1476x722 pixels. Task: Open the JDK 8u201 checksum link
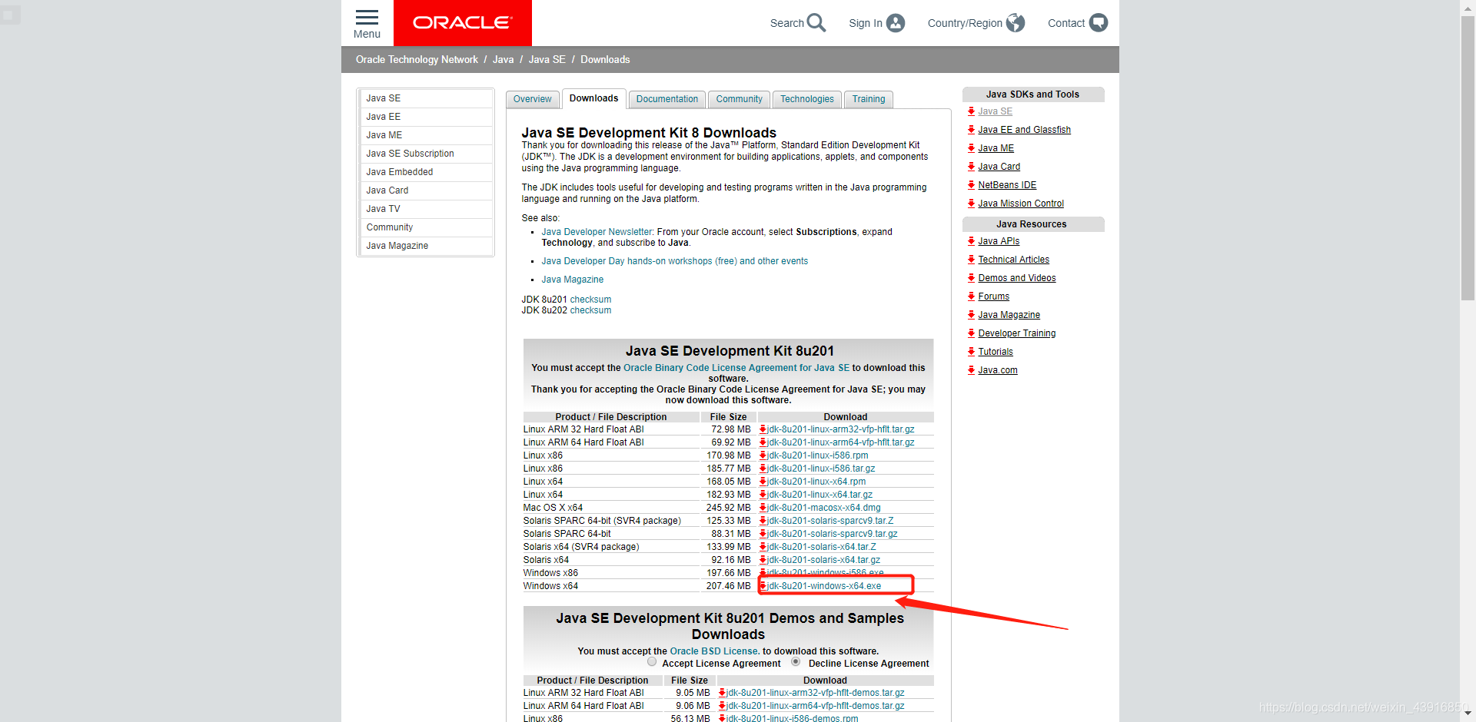(x=590, y=299)
